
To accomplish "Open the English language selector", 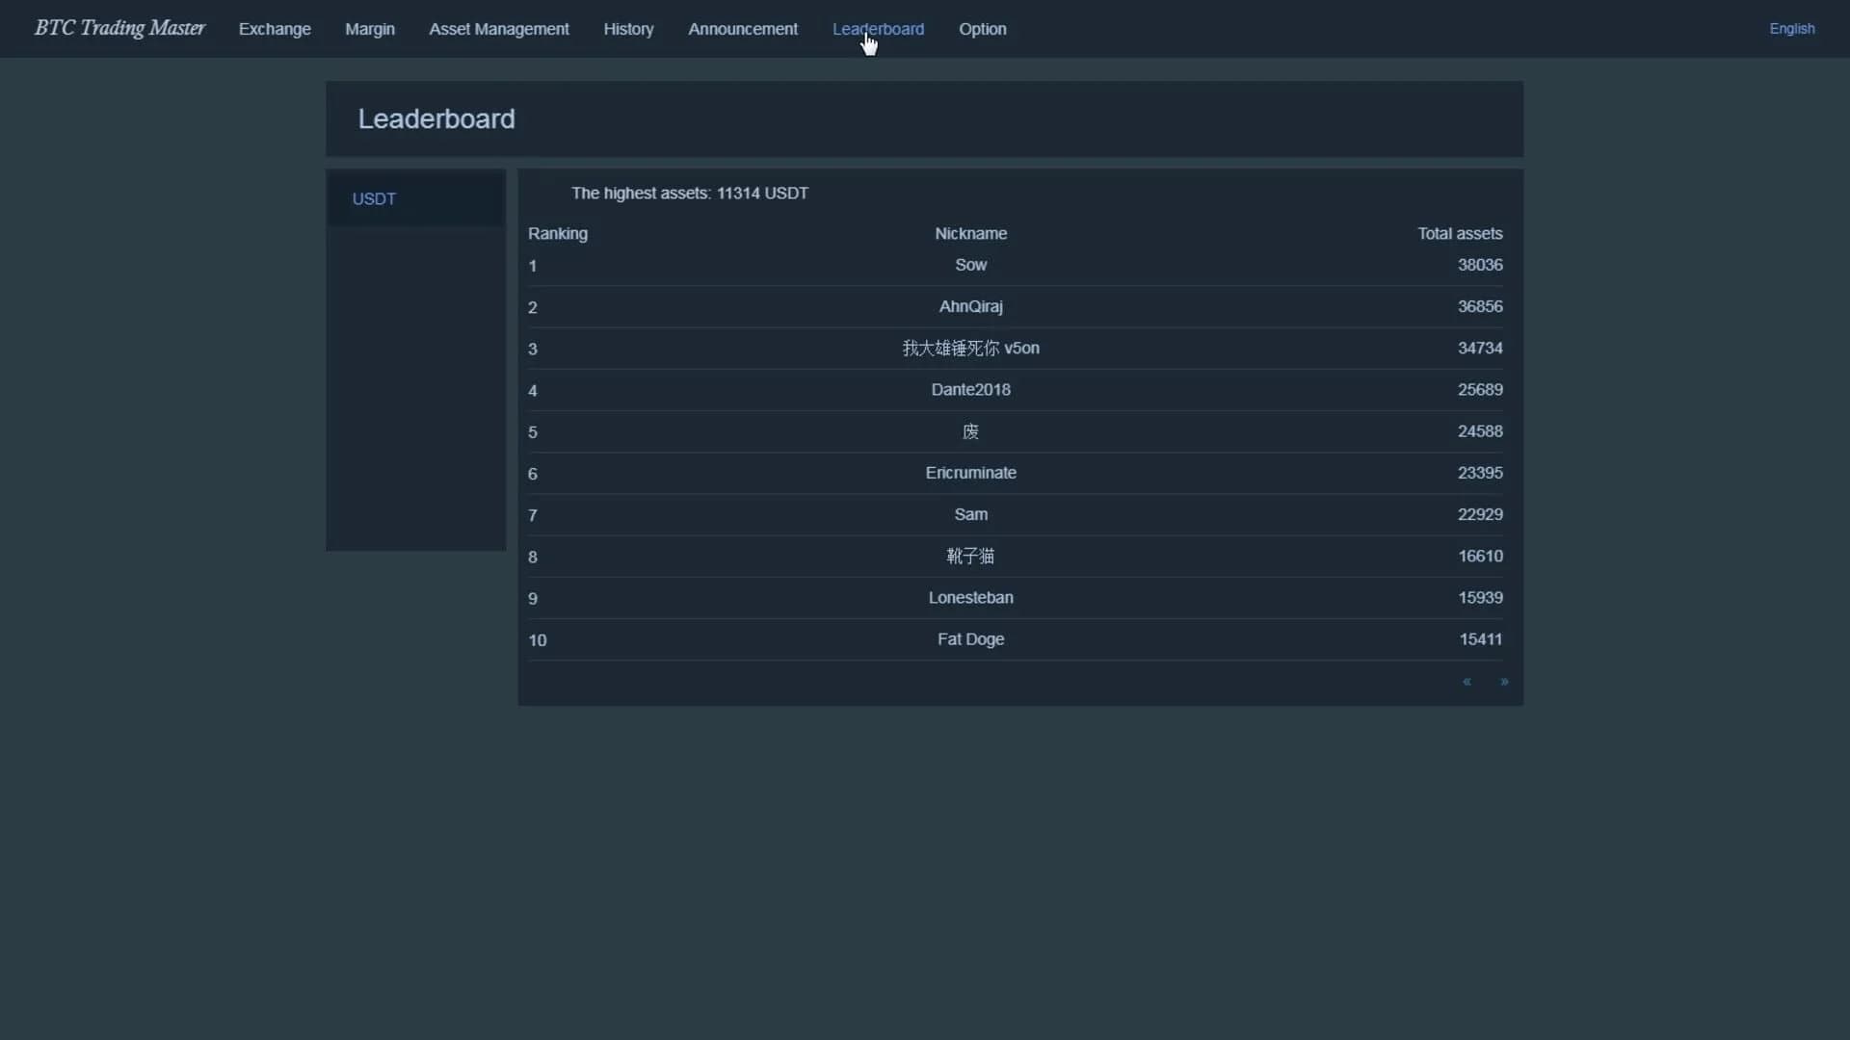I will tap(1791, 28).
